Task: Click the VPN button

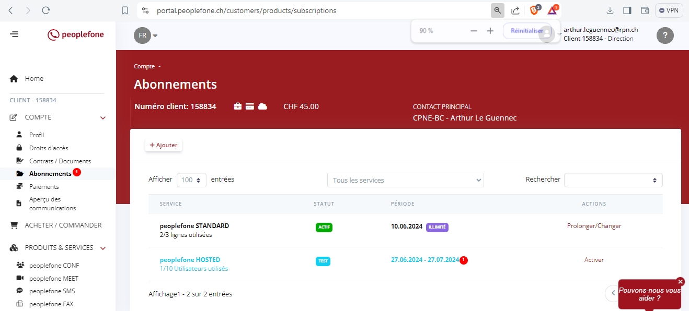Action: point(669,10)
